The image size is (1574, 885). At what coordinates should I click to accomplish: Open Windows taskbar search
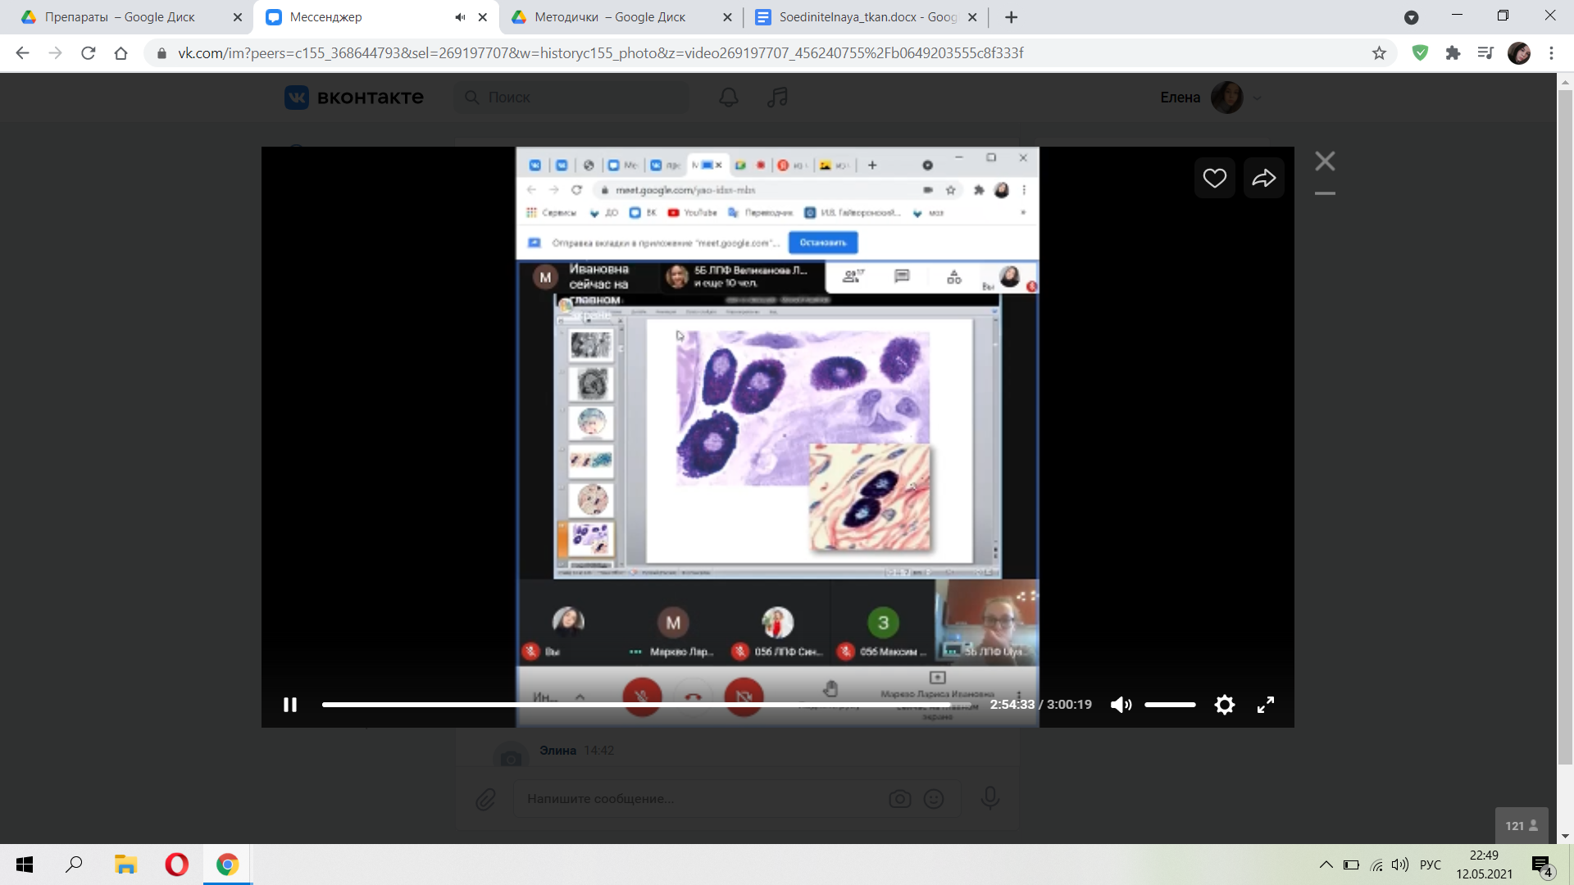74,865
